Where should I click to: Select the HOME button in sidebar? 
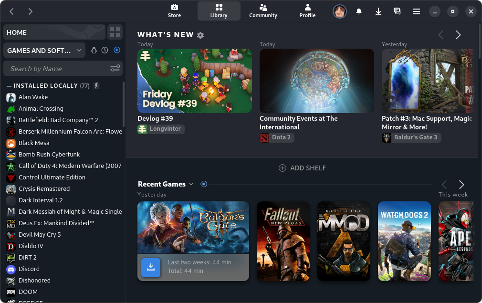[54, 32]
